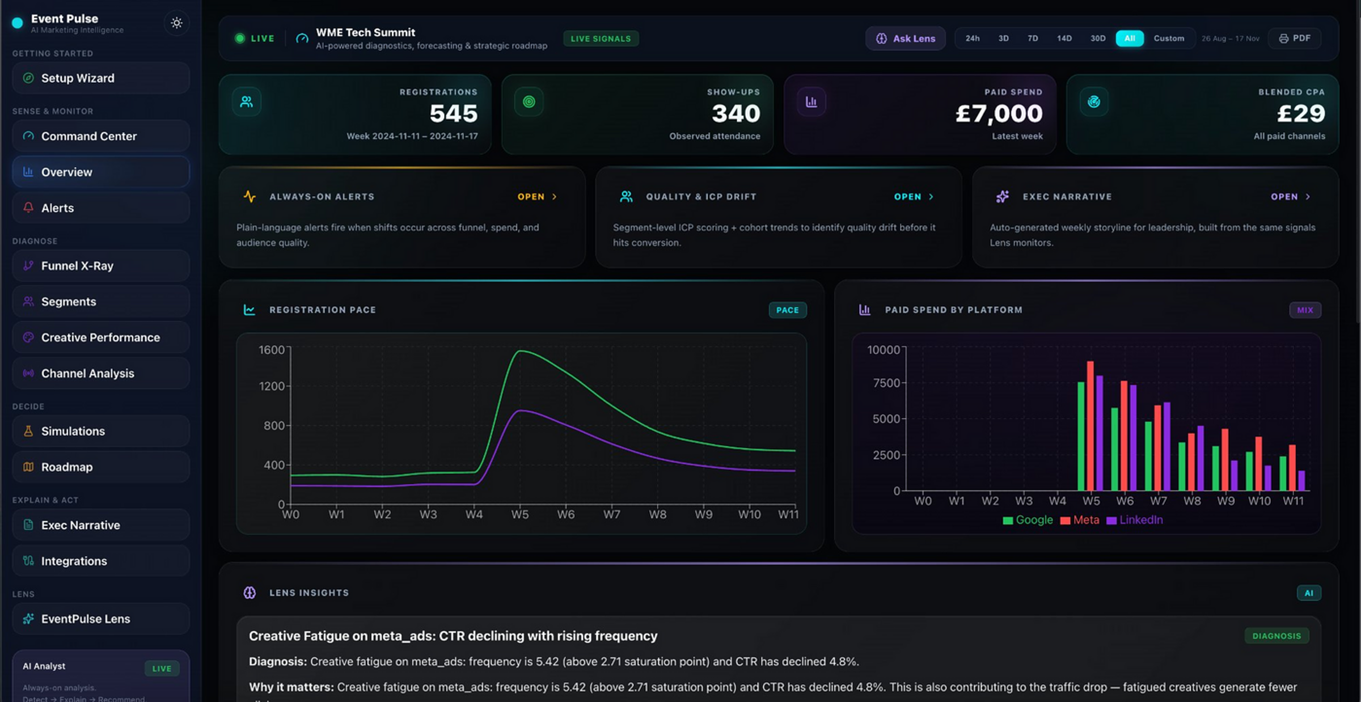Click the Lens Insights brain icon
This screenshot has height=702, width=1361.
250,593
